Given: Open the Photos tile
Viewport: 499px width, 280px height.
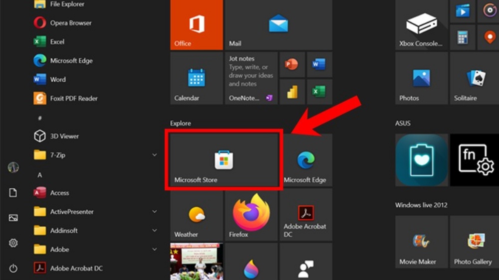Looking at the screenshot, I should pyautogui.click(x=421, y=79).
